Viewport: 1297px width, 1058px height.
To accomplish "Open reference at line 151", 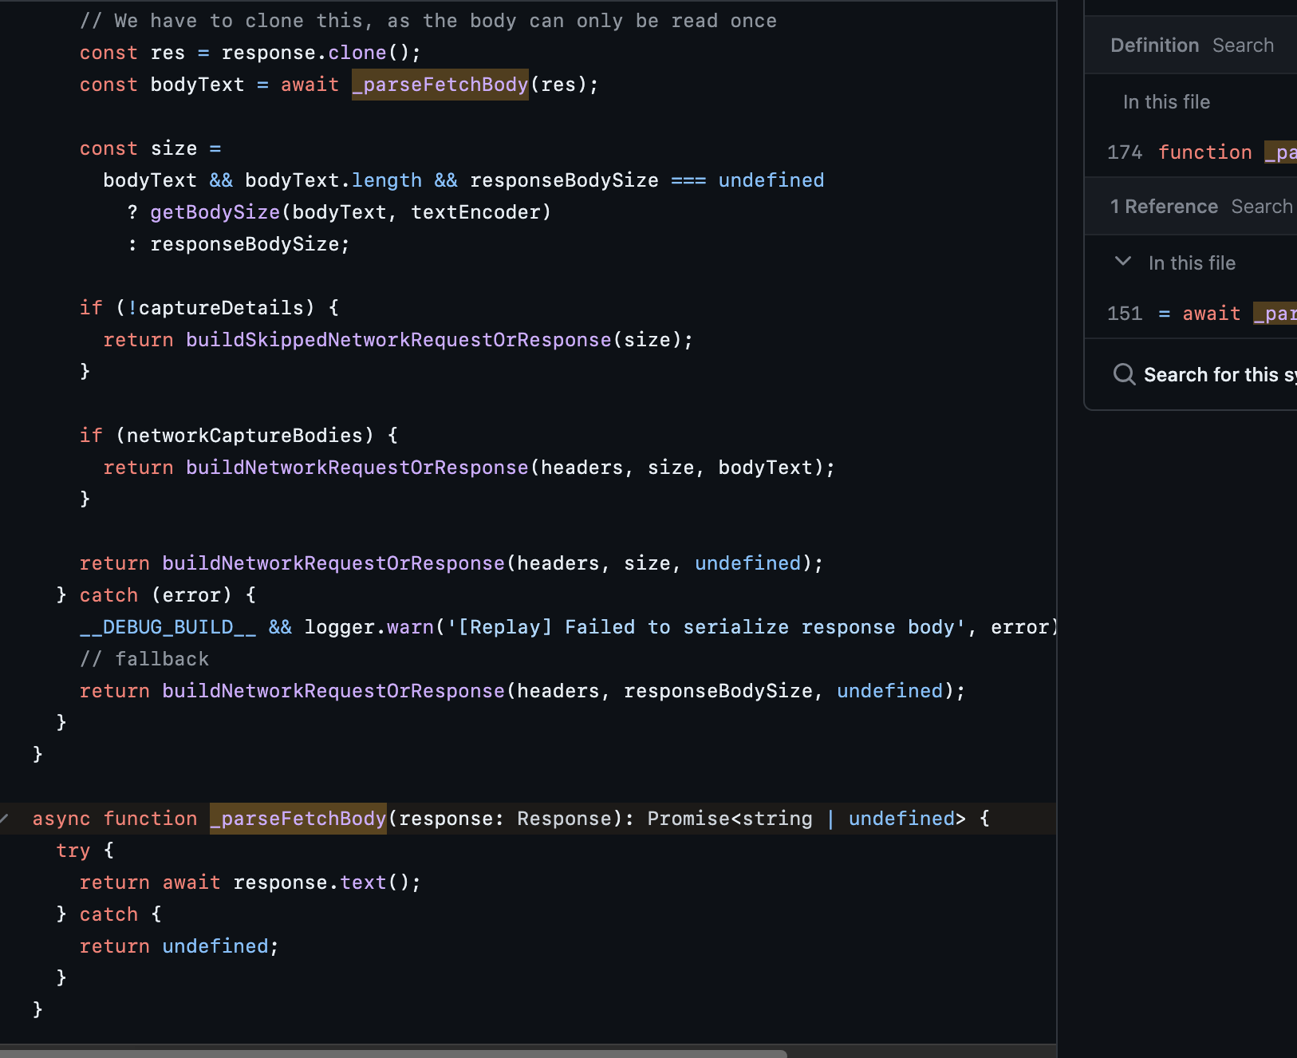I will 1196,313.
